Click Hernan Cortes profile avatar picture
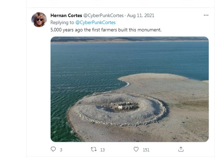Image resolution: width=223 pixels, height=158 pixels. click(39, 20)
